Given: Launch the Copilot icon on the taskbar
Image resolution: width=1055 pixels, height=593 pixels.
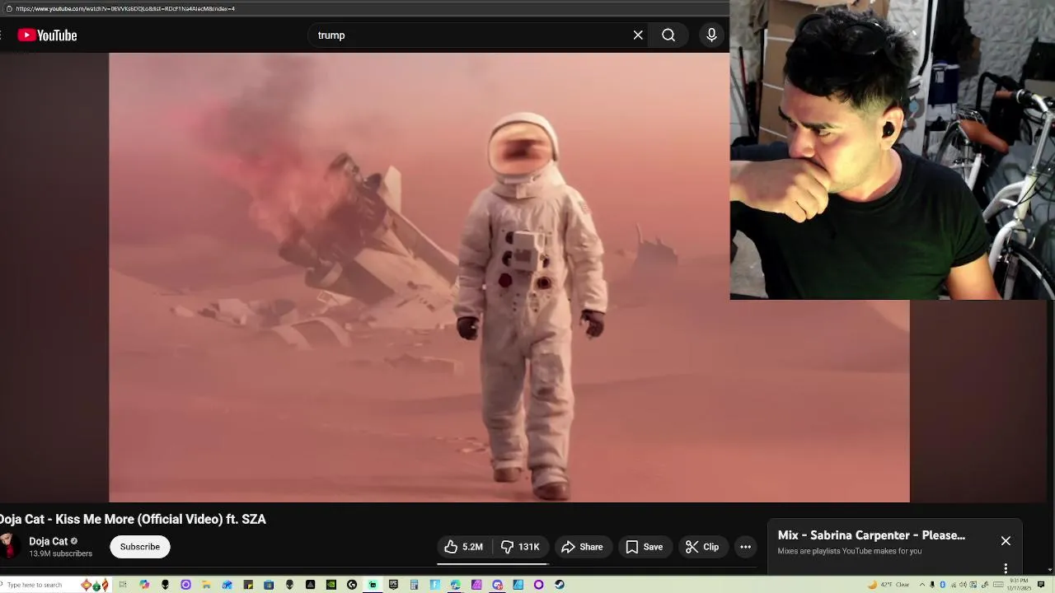Looking at the screenshot, I should (x=144, y=585).
